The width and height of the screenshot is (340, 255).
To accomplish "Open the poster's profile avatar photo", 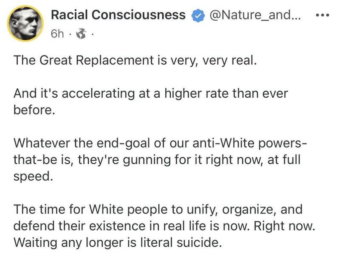I will pos(25,24).
